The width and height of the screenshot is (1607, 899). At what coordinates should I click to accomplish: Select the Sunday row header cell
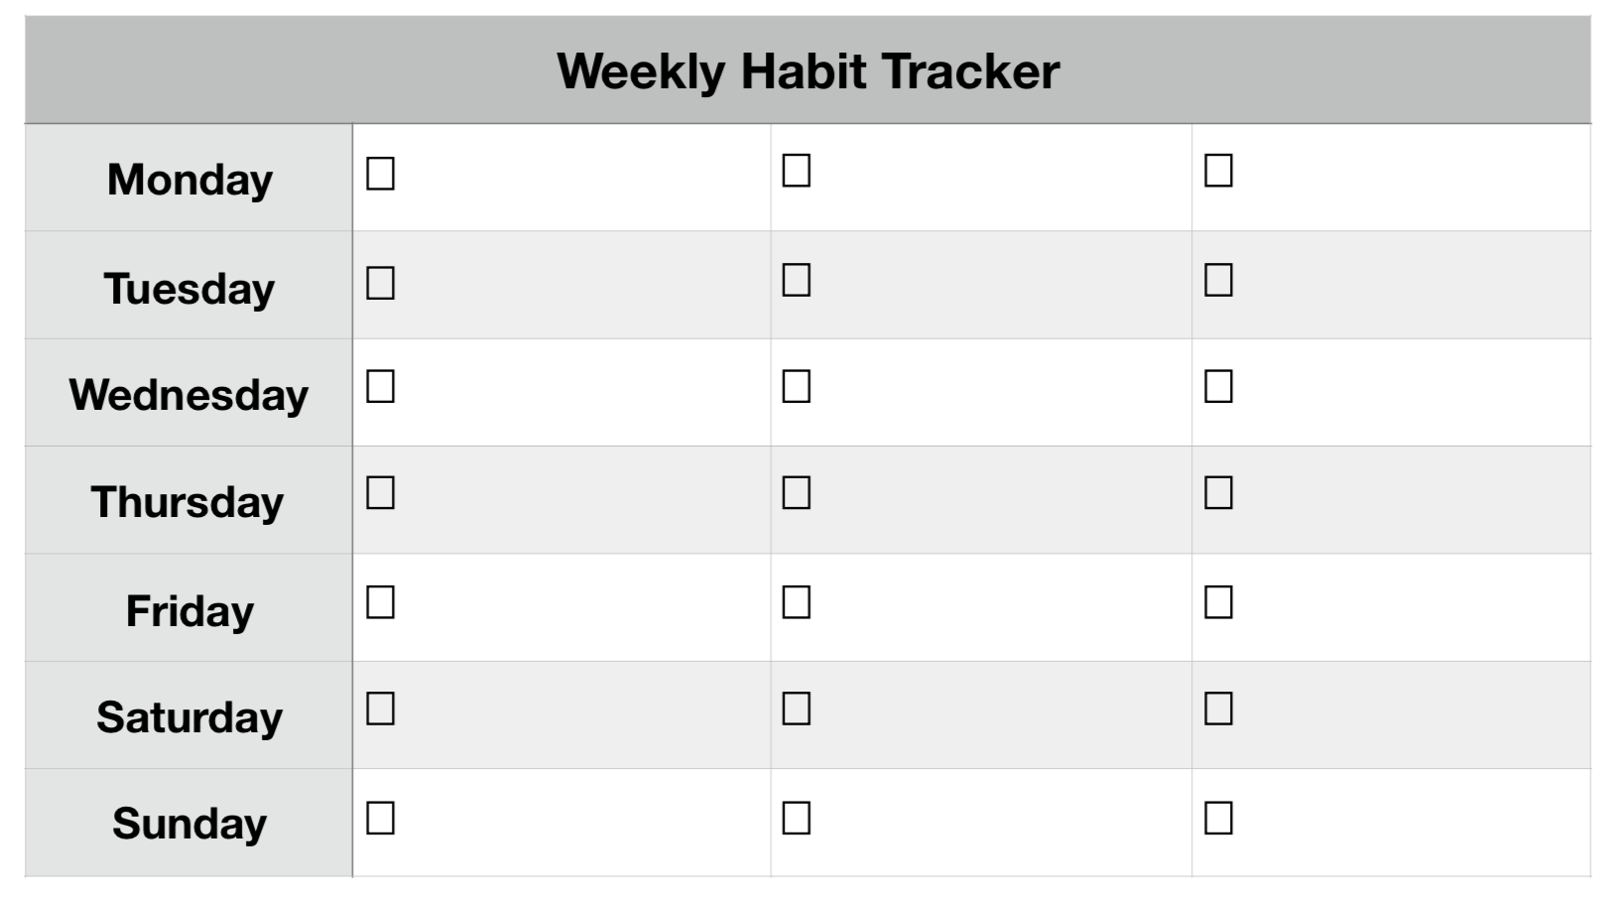pyautogui.click(x=188, y=823)
